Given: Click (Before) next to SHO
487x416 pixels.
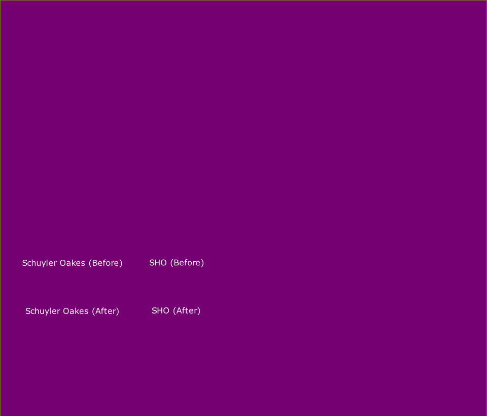Looking at the screenshot, I should [187, 263].
